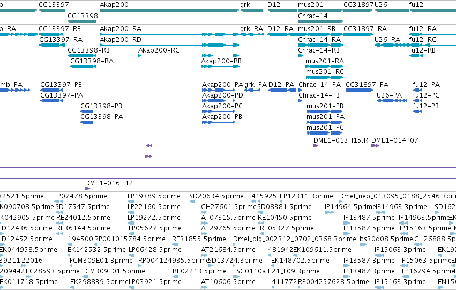Viewport: 456px width, 290px height.
Task: Click protein Chrac-14-PA
Action: click(301, 90)
